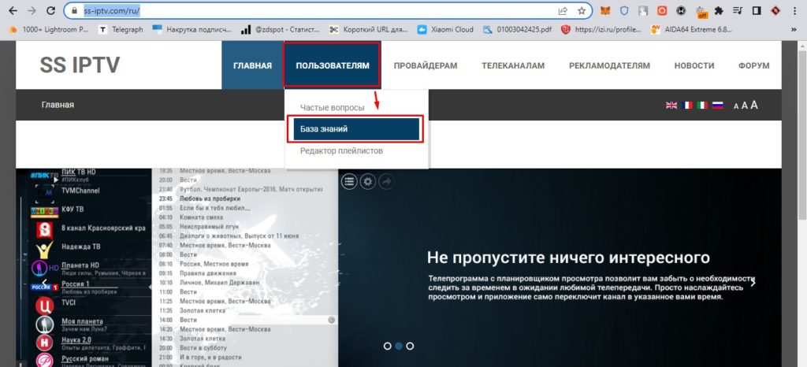Image resolution: width=807 pixels, height=367 pixels.
Task: Jump to the first slide dot
Action: click(x=388, y=346)
